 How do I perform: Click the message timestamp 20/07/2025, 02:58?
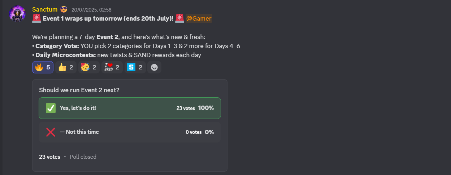(91, 10)
